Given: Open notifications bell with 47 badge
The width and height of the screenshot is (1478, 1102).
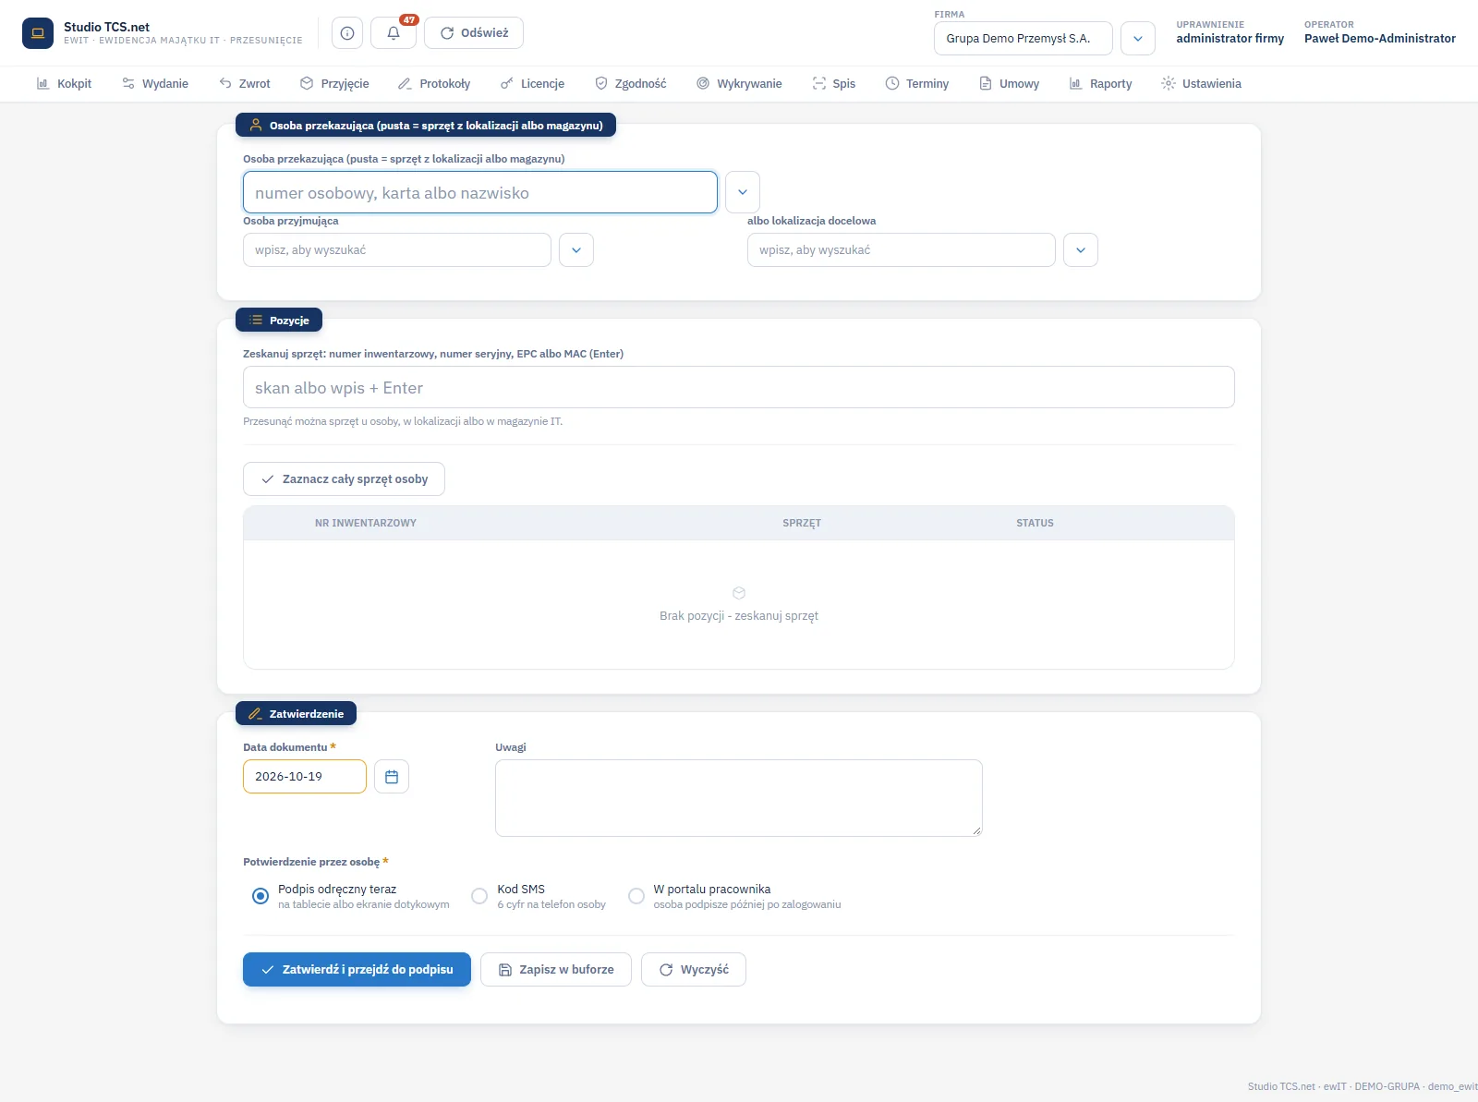Looking at the screenshot, I should click(394, 33).
